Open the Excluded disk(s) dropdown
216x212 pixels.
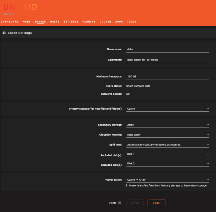point(167,164)
